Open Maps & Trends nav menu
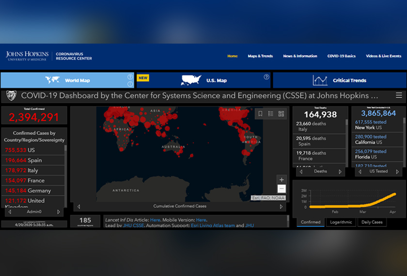Viewport: 407px width, 276px height. [x=260, y=56]
